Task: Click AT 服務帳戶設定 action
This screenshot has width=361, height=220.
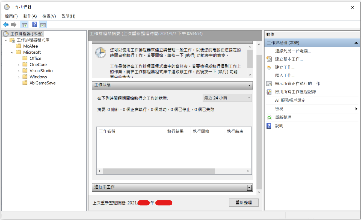Action: tap(290, 100)
